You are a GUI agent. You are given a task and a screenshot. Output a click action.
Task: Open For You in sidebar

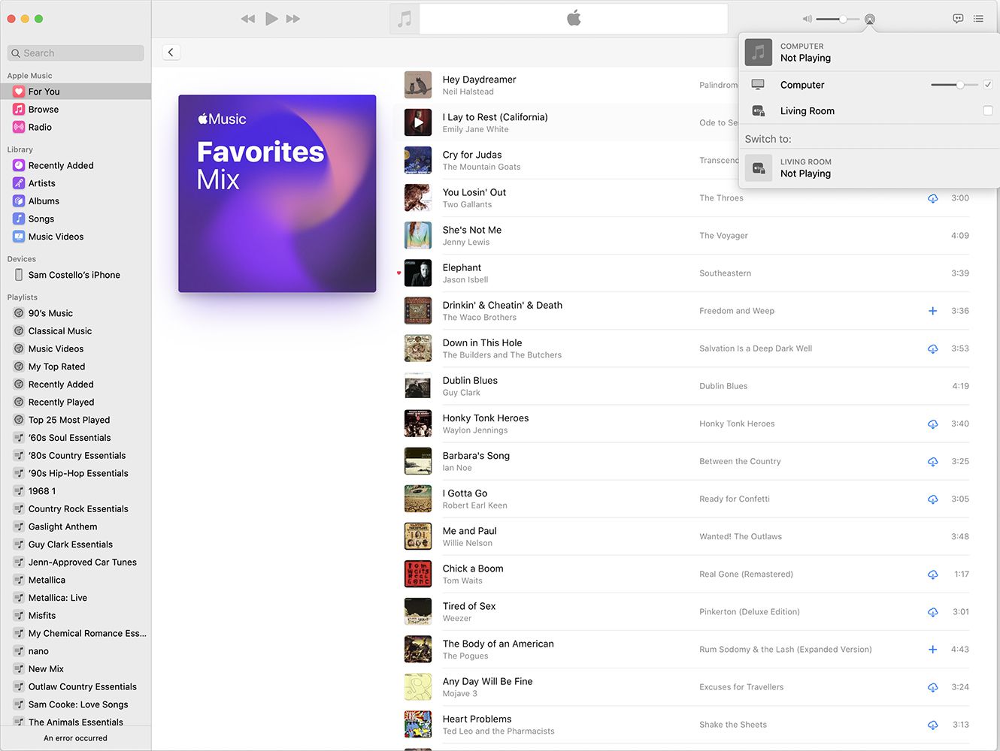[x=75, y=92]
